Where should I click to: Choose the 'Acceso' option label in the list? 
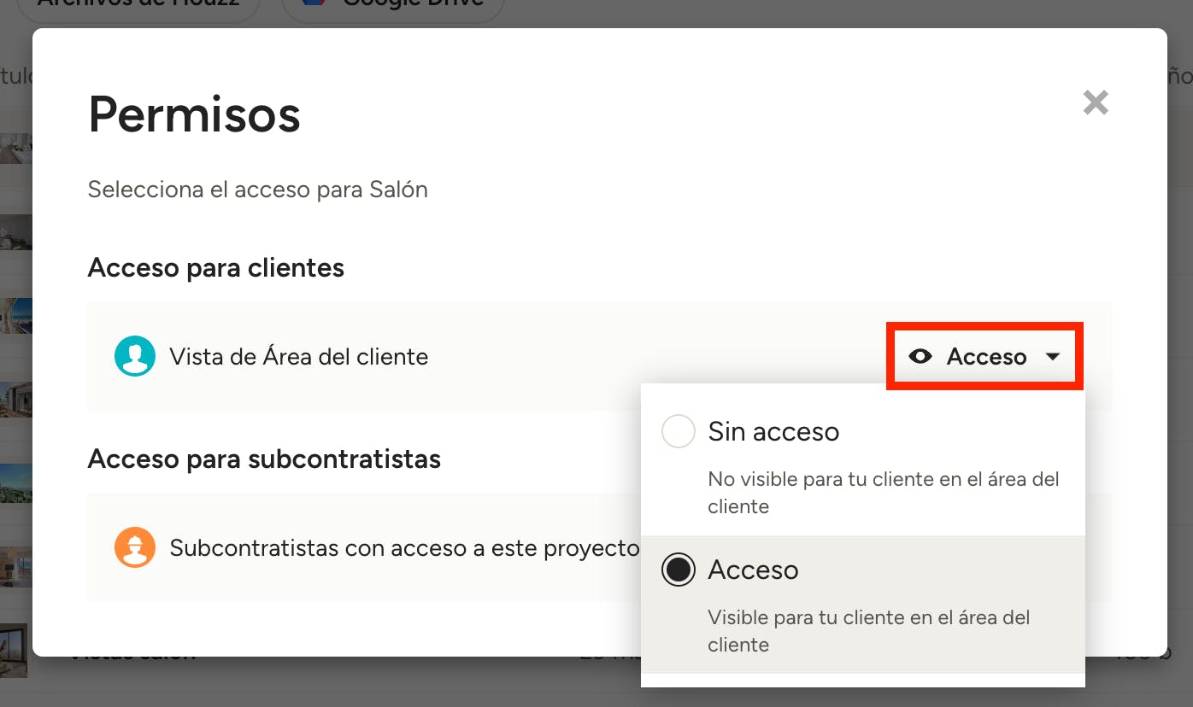point(753,570)
